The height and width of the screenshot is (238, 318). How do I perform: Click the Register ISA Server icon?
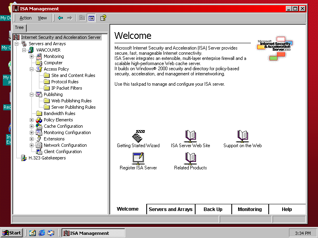pyautogui.click(x=138, y=159)
